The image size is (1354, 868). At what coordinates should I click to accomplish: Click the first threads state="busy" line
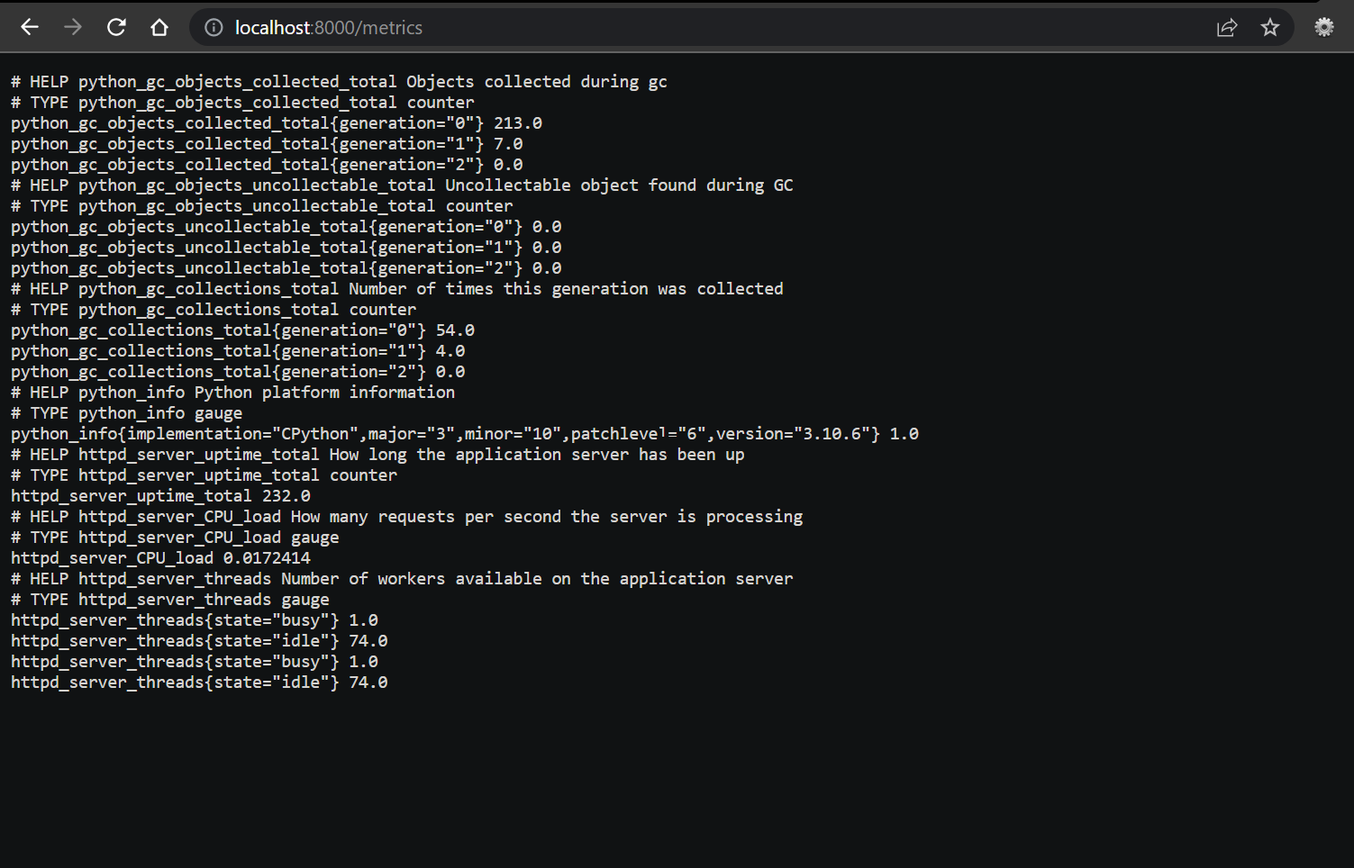coord(195,620)
